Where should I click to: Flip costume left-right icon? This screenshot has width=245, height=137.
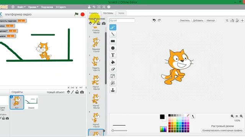232,21
